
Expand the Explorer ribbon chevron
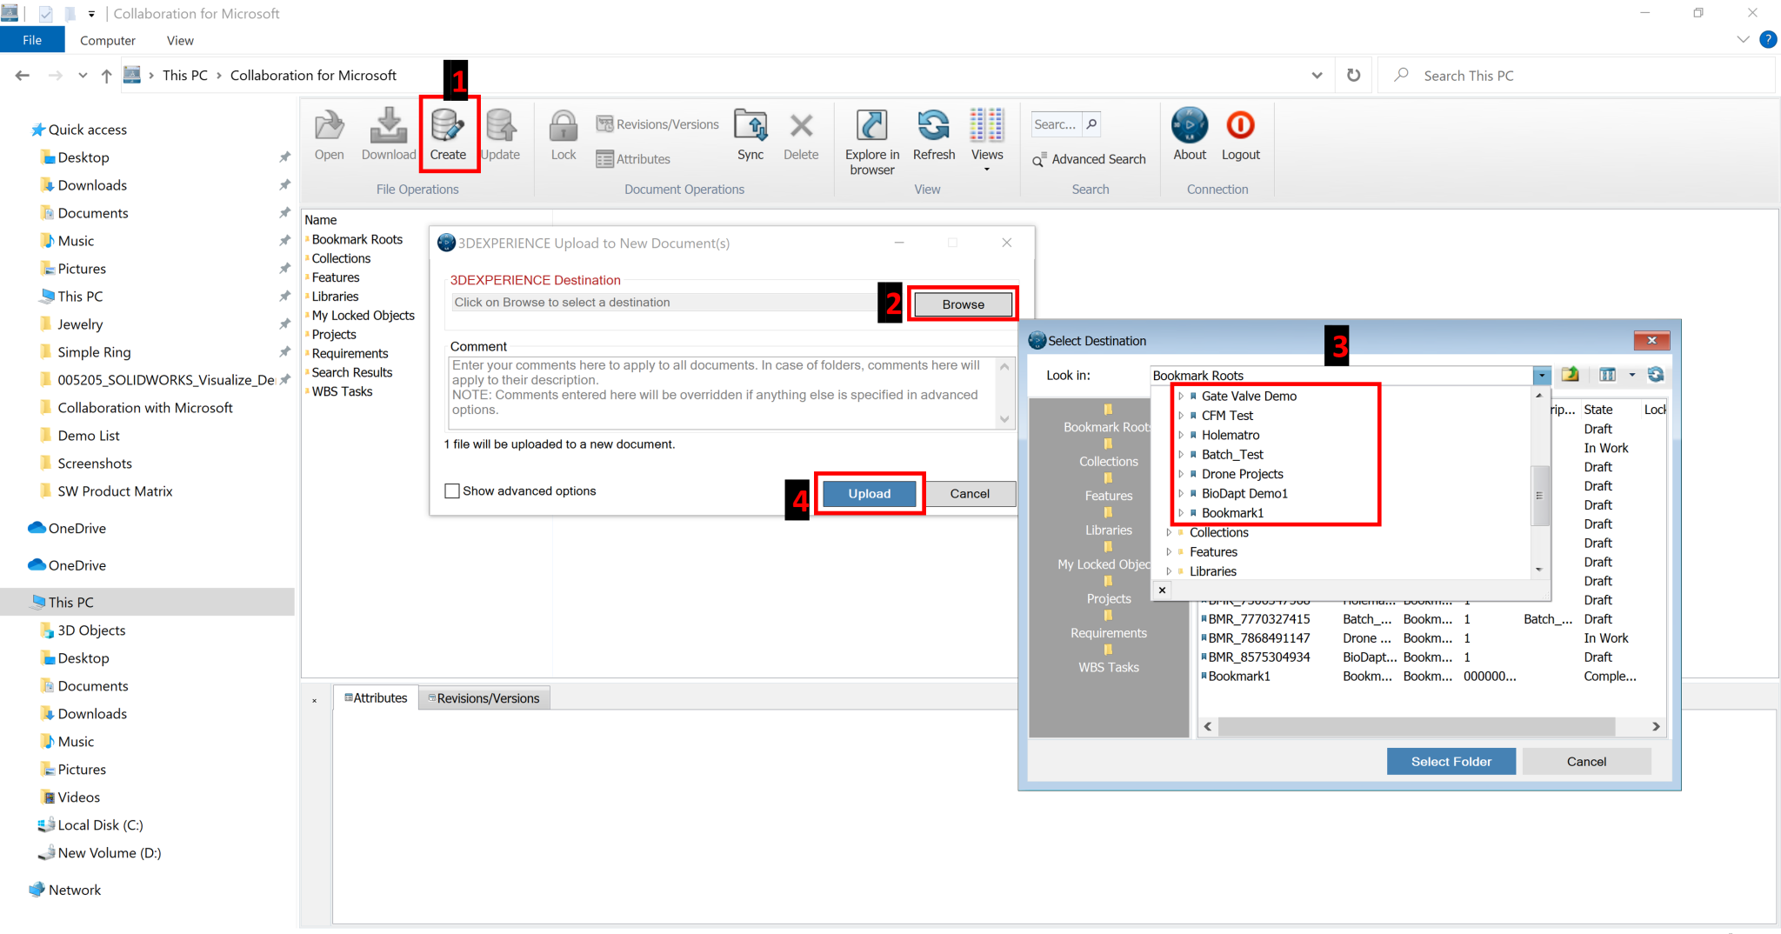pyautogui.click(x=1743, y=39)
